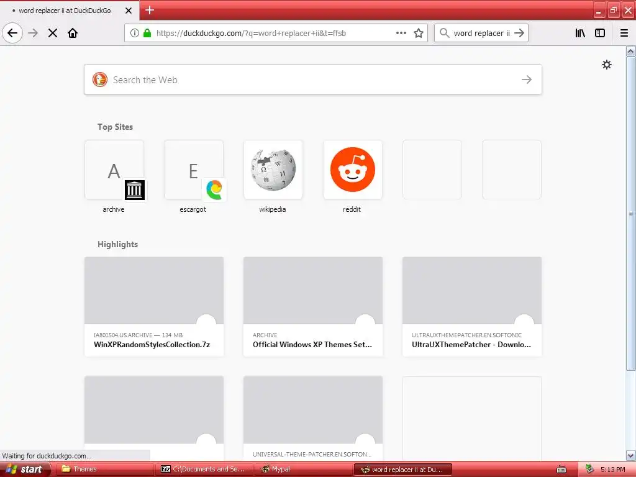Switch to Mypal taskbar item
636x477 pixels.
point(303,470)
